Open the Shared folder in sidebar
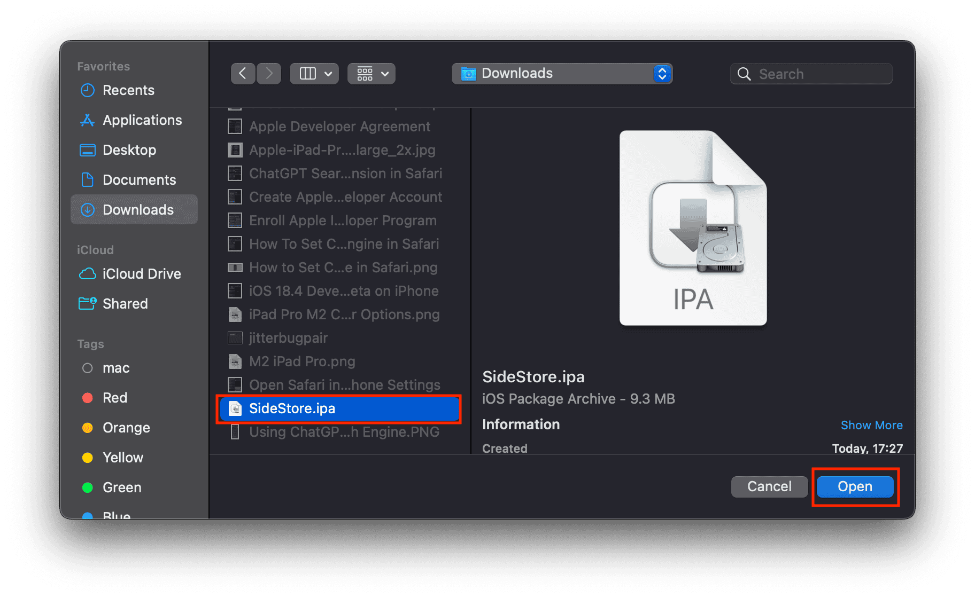975x598 pixels. [x=125, y=304]
